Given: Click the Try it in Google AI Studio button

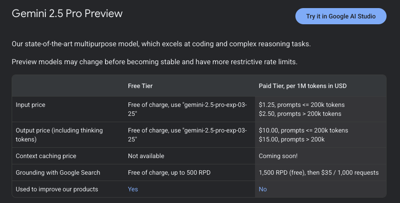Looking at the screenshot, I should (341, 16).
